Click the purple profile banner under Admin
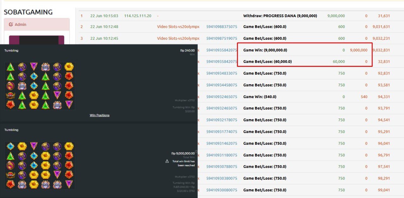Viewport: 404px width, 198px height. click(37, 40)
